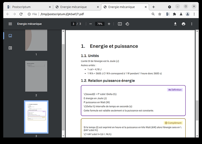
Task: Open the PDF sidebar hamburger menu
Action: pyautogui.click(x=10, y=24)
